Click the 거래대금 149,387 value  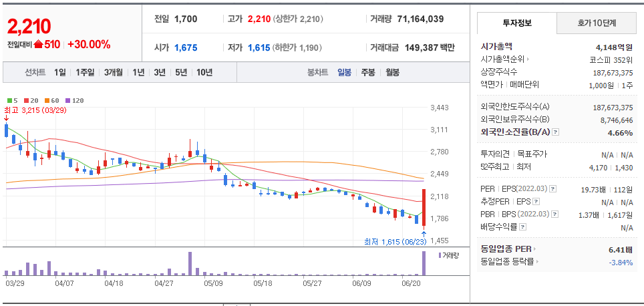coord(422,47)
